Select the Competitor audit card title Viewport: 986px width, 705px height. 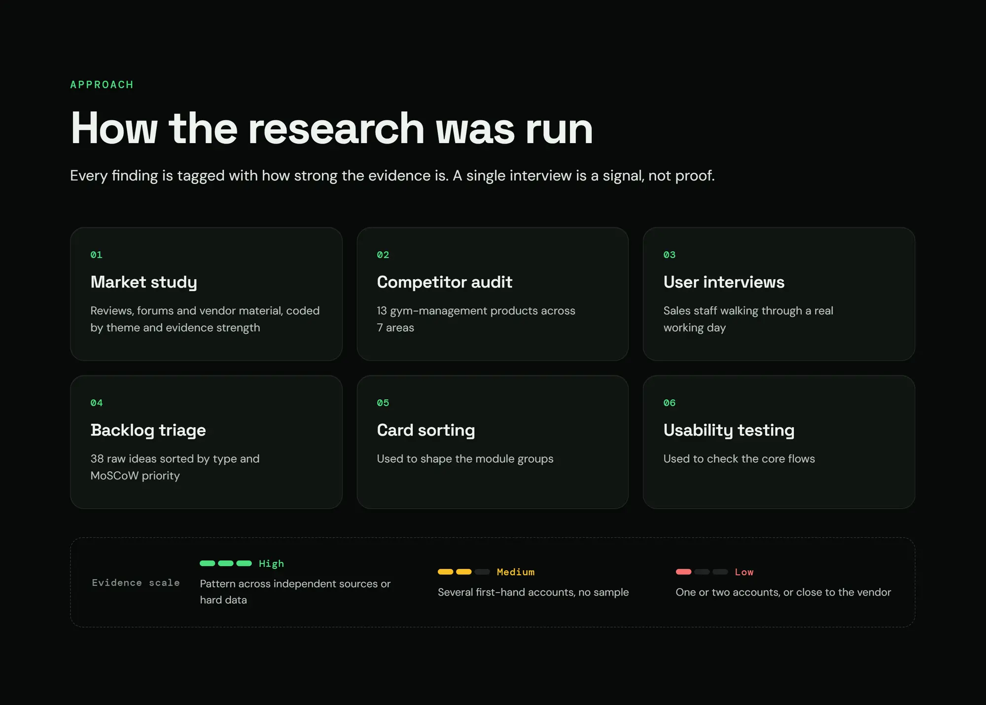[x=444, y=282]
